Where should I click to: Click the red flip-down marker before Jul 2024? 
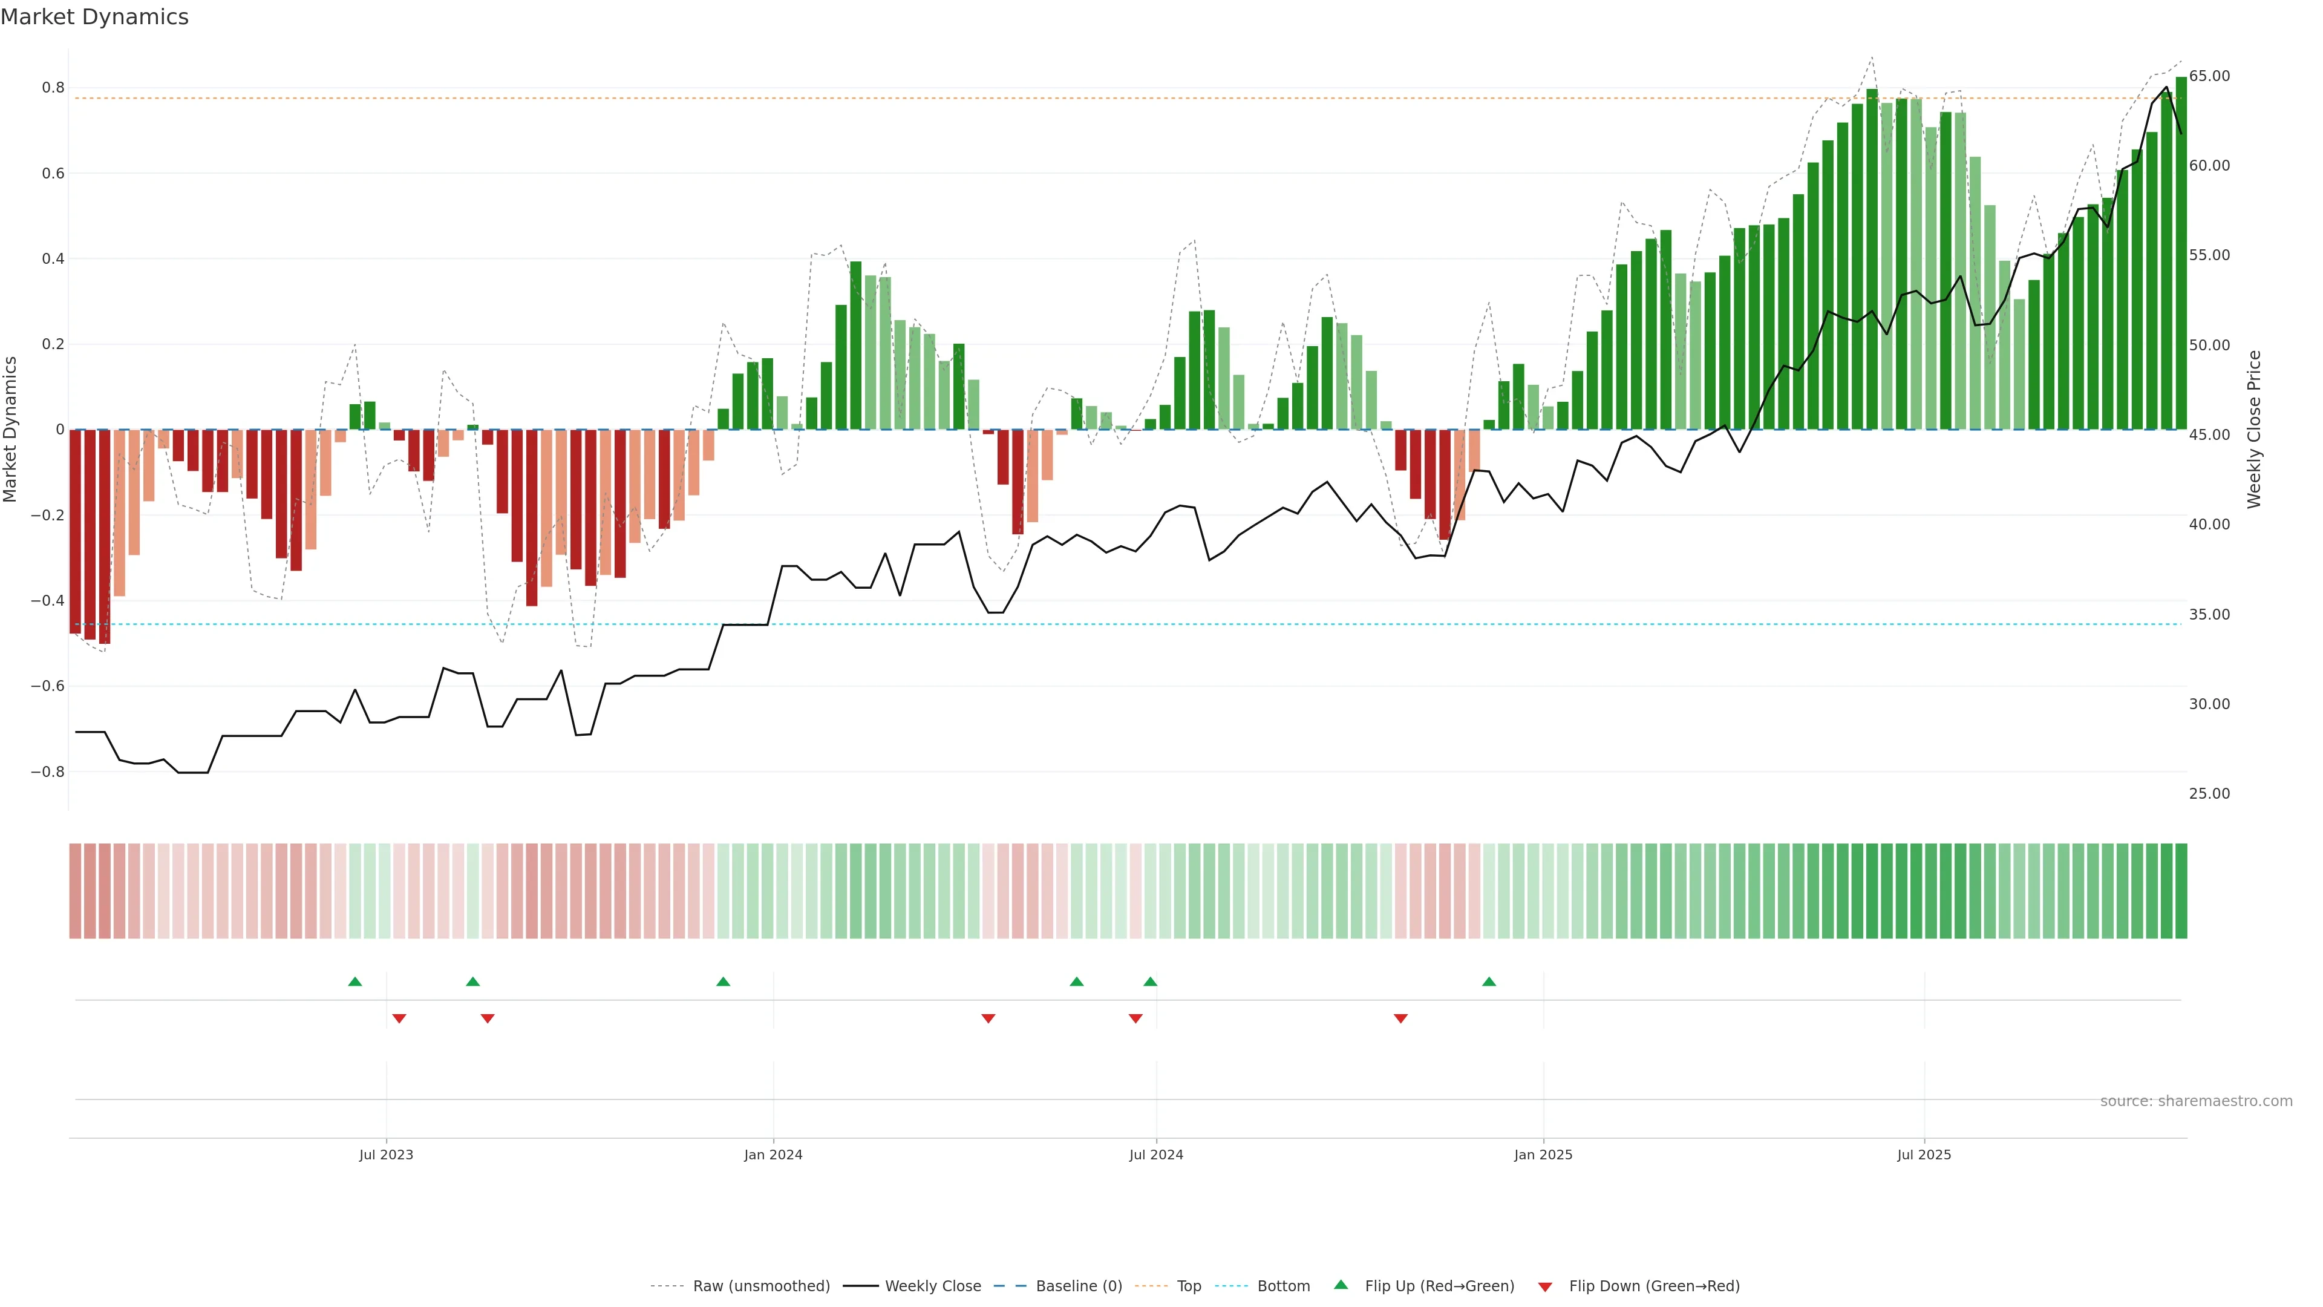pyautogui.click(x=1135, y=1018)
